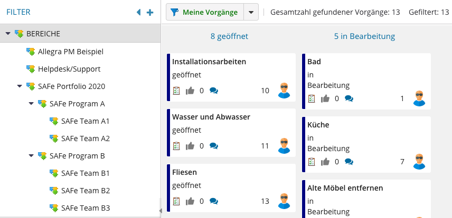
Task: Click the 8 geöffnet column header
Action: coord(229,36)
